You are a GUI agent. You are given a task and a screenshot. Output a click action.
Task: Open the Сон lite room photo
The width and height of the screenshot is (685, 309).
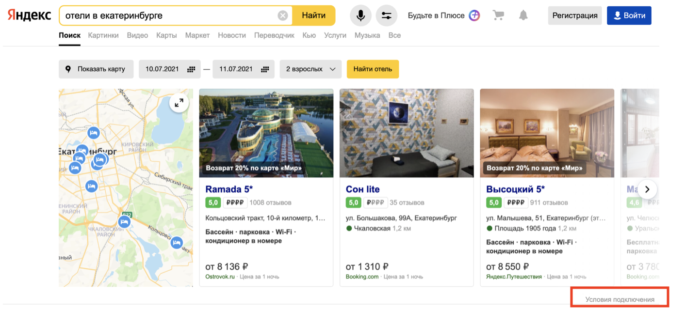(407, 133)
